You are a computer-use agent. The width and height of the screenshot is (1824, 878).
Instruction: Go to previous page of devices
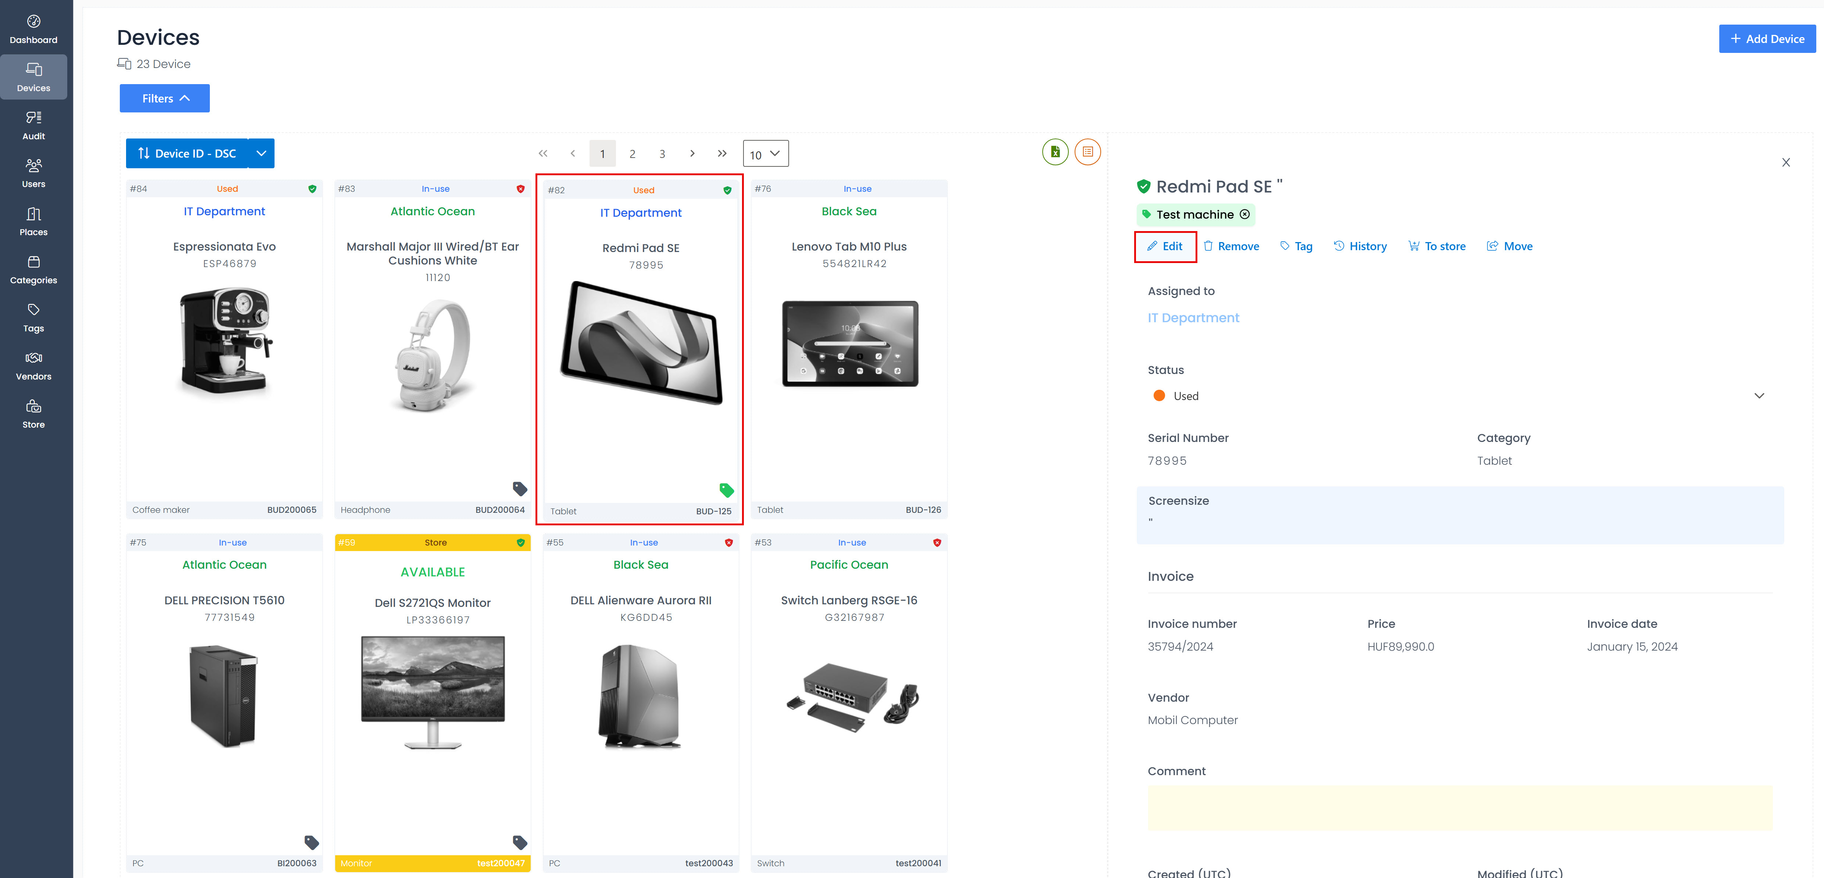pos(573,154)
